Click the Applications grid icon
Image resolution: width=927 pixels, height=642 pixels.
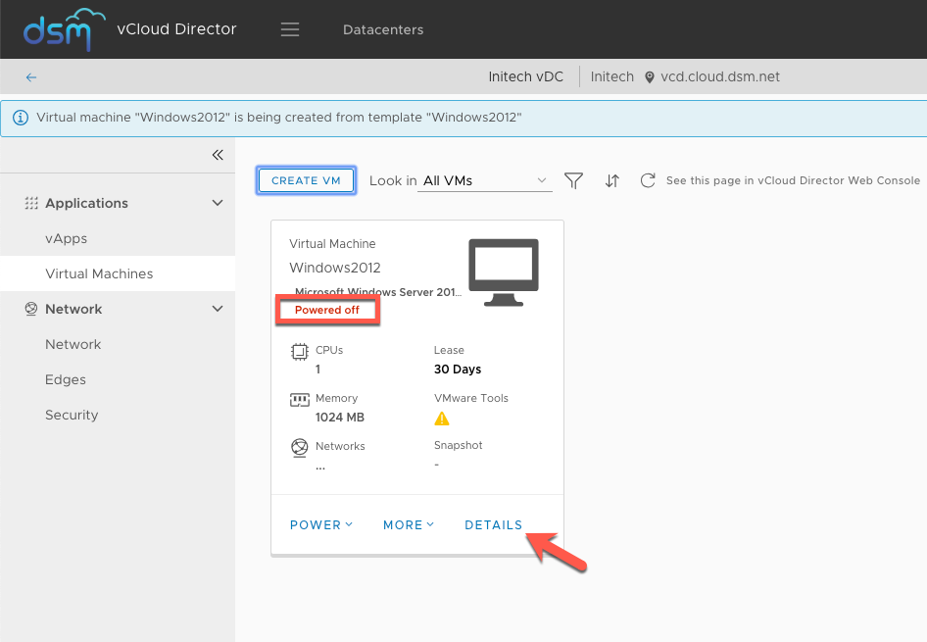pos(31,203)
